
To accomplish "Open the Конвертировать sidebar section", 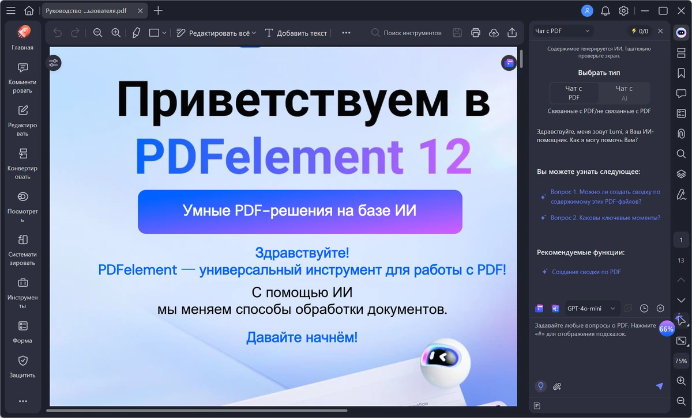I will pyautogui.click(x=22, y=165).
